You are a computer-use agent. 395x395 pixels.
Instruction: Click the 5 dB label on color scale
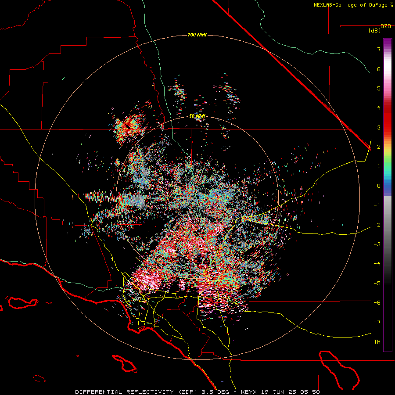point(379,88)
